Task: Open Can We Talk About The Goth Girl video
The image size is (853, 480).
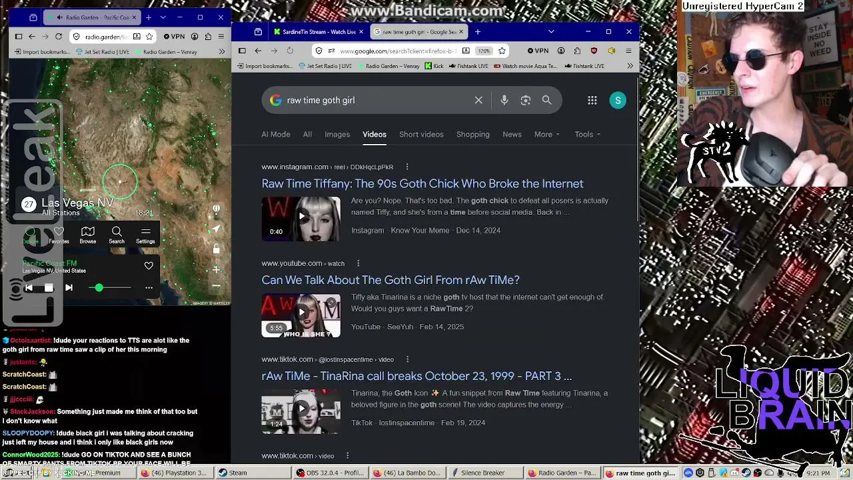Action: coord(391,280)
